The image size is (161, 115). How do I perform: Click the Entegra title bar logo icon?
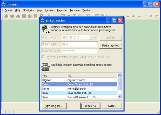pyautogui.click(x=3, y=4)
